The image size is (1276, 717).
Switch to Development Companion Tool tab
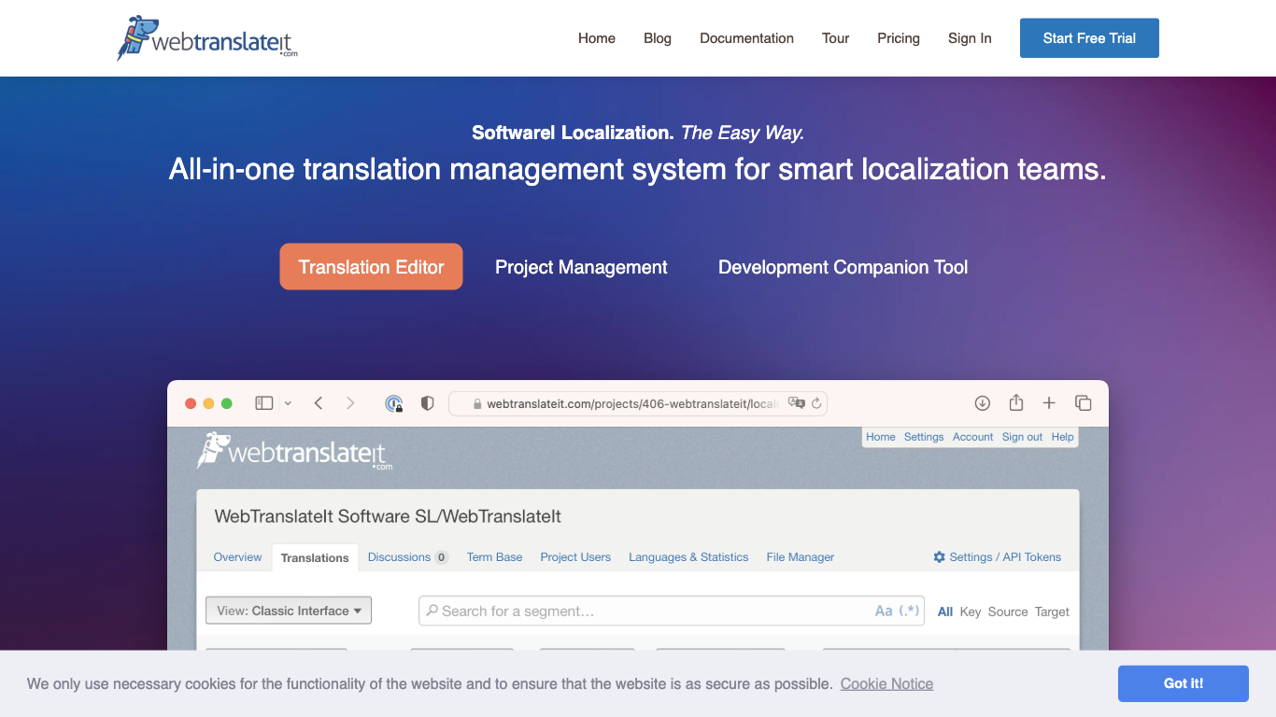point(843,267)
